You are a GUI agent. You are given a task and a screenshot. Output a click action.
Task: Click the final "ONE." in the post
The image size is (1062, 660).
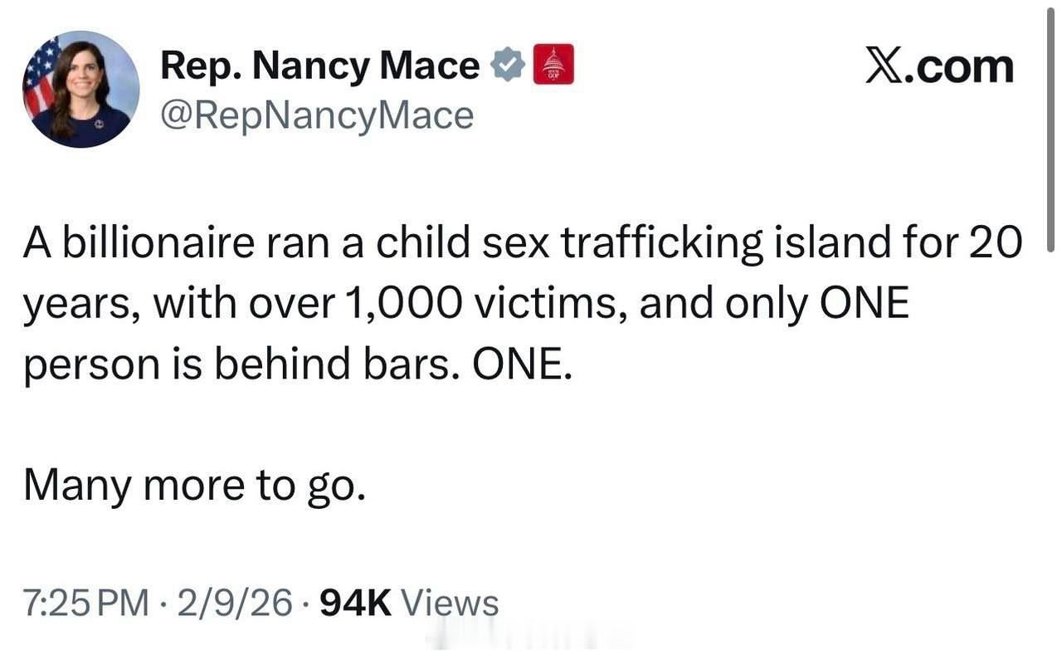click(522, 365)
